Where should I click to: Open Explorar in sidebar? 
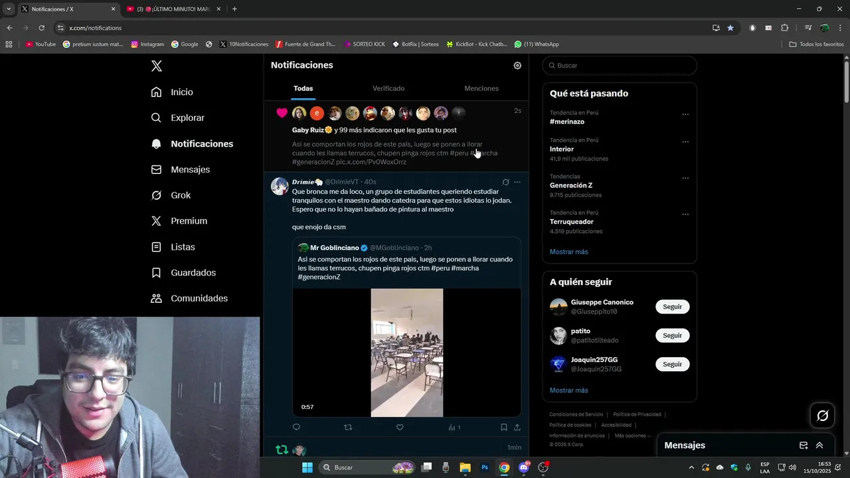tap(177, 118)
